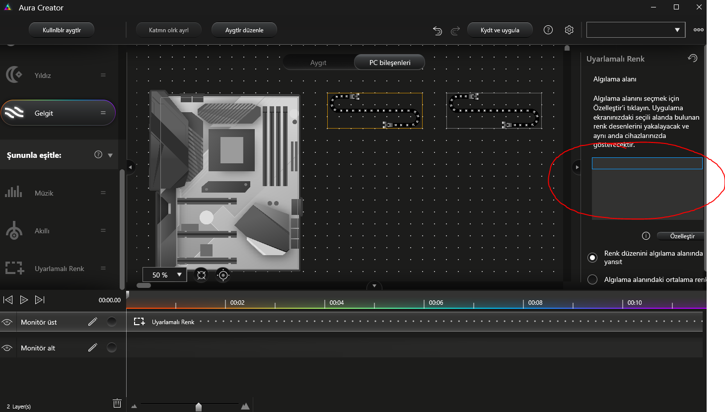Maximize the Aura Creator window
The width and height of the screenshot is (725, 412).
(x=676, y=7)
